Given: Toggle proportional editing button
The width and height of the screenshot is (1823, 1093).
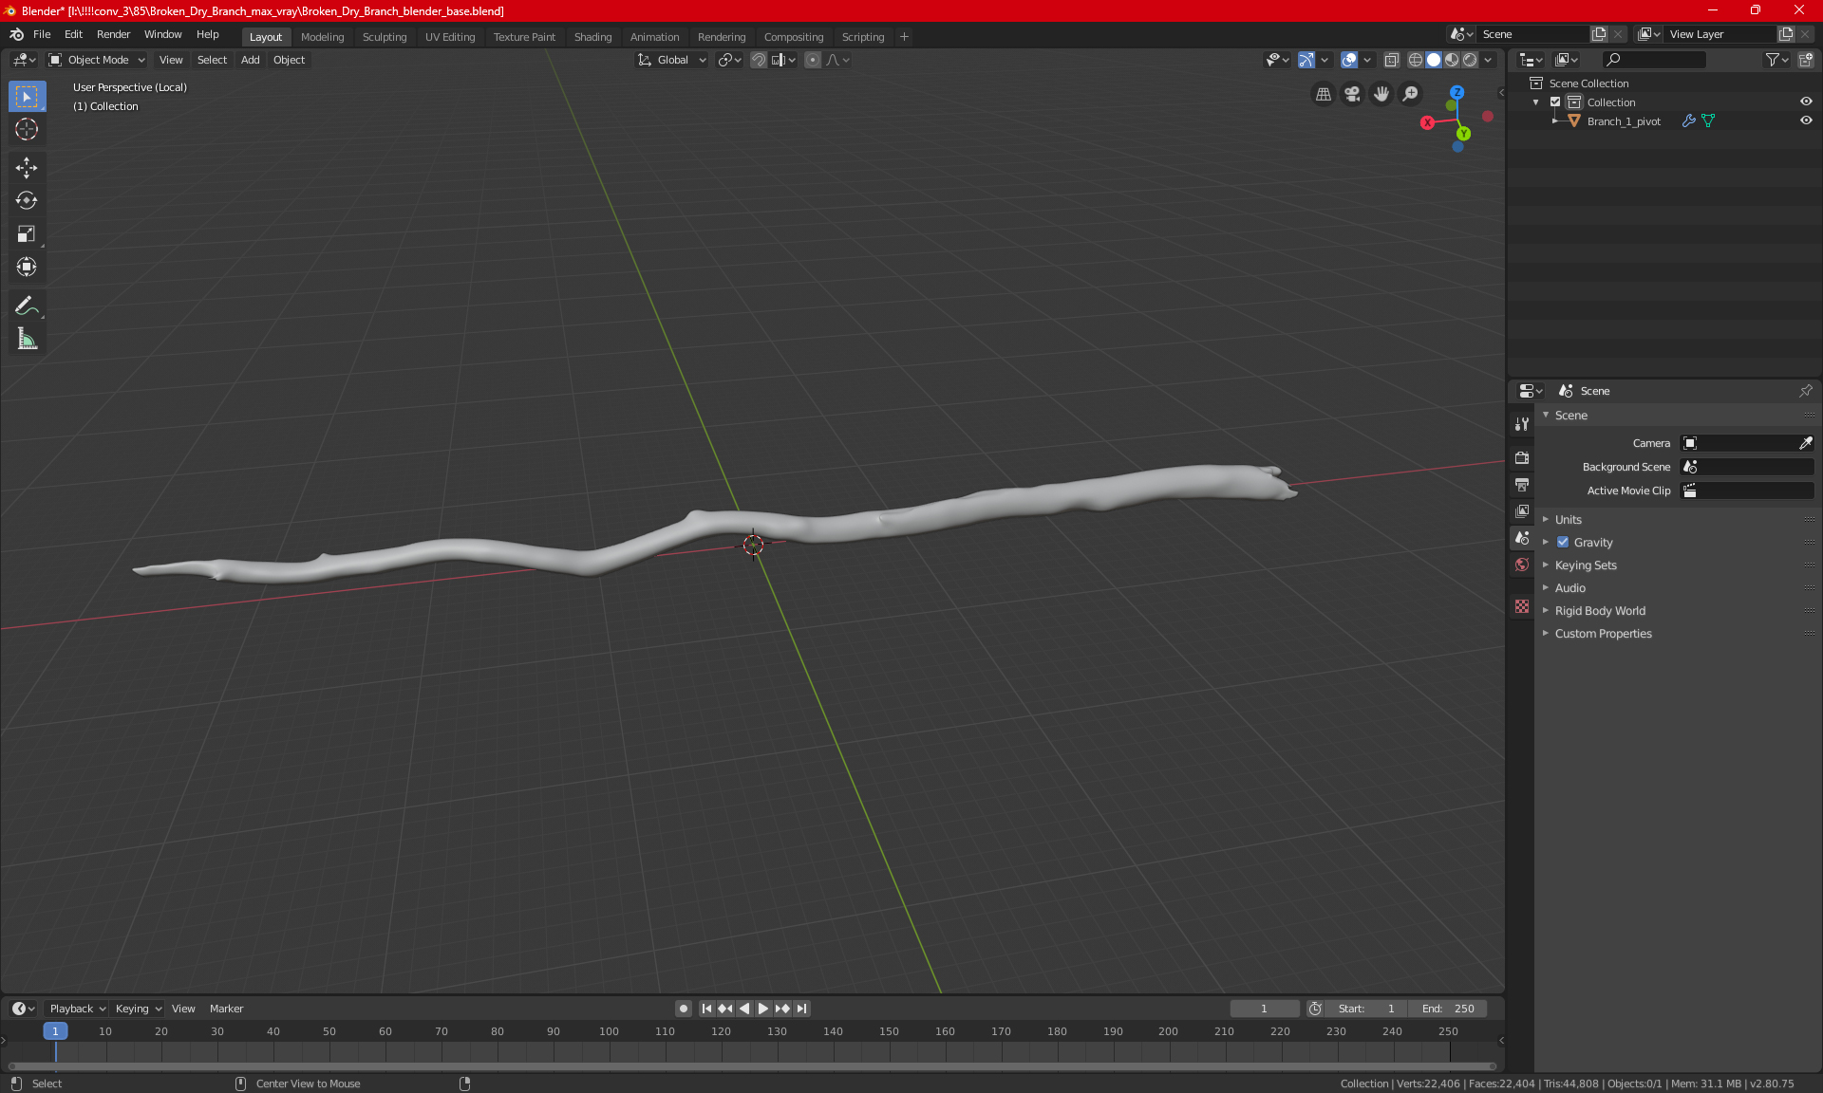Looking at the screenshot, I should point(813,60).
